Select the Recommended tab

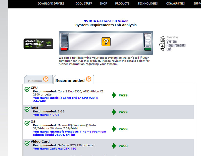click(x=73, y=79)
